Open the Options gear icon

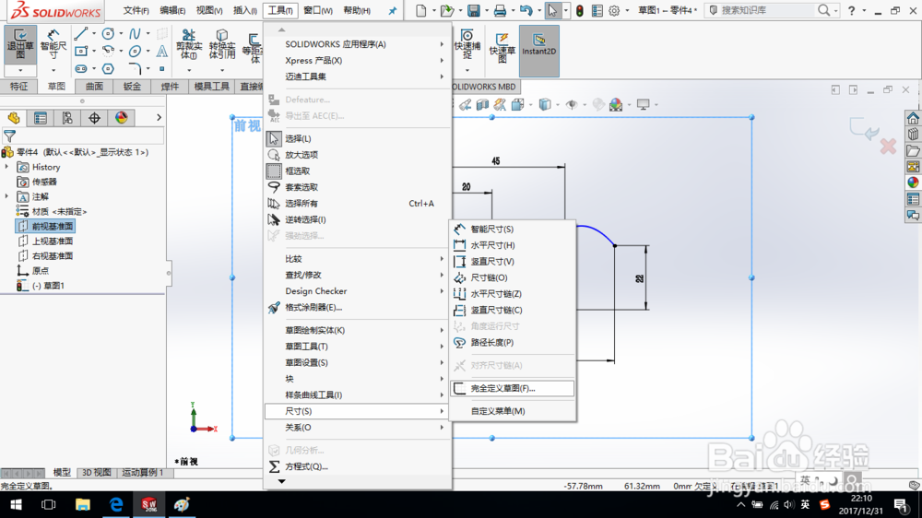click(x=614, y=10)
